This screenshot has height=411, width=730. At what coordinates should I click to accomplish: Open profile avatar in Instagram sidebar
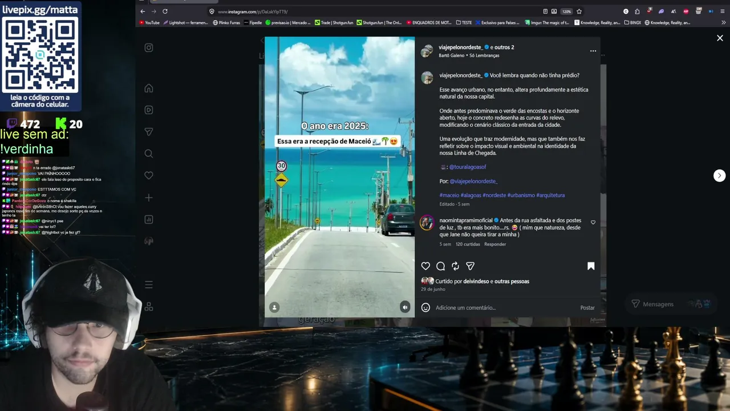point(149,241)
